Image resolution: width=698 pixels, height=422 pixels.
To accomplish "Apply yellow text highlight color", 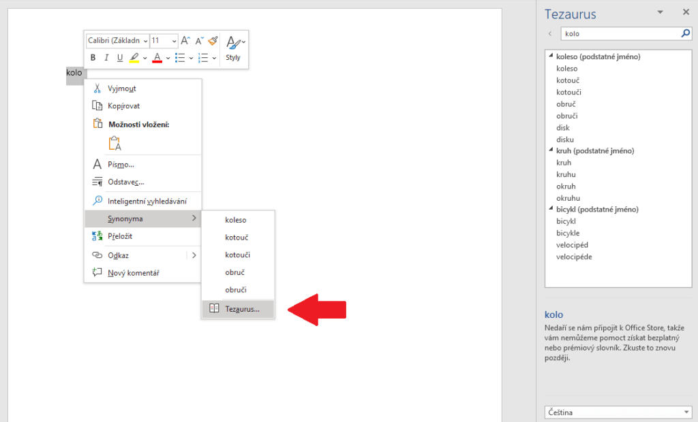I will coord(134,58).
